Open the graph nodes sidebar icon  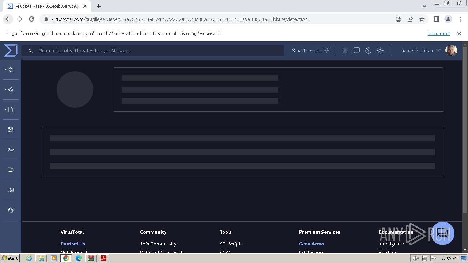click(11, 130)
